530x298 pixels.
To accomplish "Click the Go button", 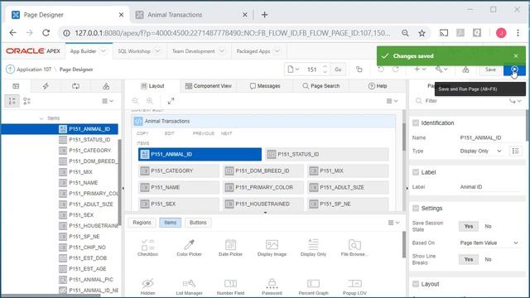I will click(x=338, y=70).
